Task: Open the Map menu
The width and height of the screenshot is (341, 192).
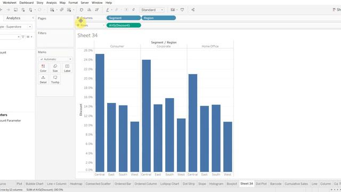Action: click(x=62, y=3)
